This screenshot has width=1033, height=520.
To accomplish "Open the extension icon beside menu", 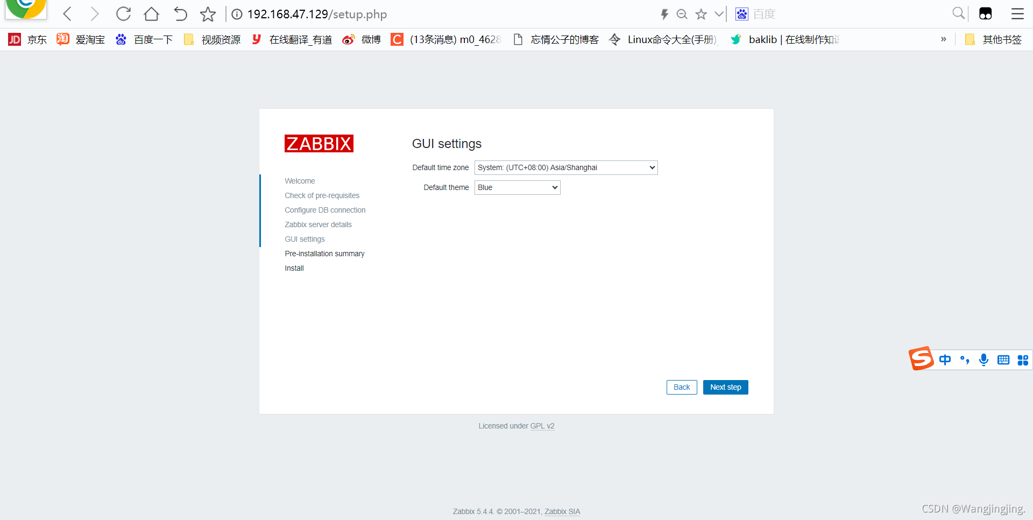I will coord(986,14).
